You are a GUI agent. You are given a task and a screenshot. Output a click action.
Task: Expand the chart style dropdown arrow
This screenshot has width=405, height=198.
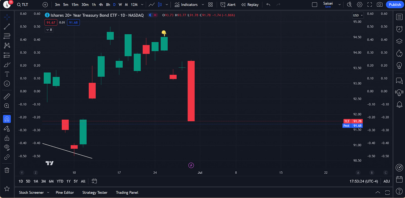click(x=167, y=5)
